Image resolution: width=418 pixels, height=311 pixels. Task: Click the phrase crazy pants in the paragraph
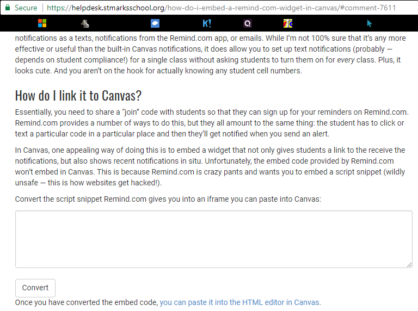coord(223,172)
